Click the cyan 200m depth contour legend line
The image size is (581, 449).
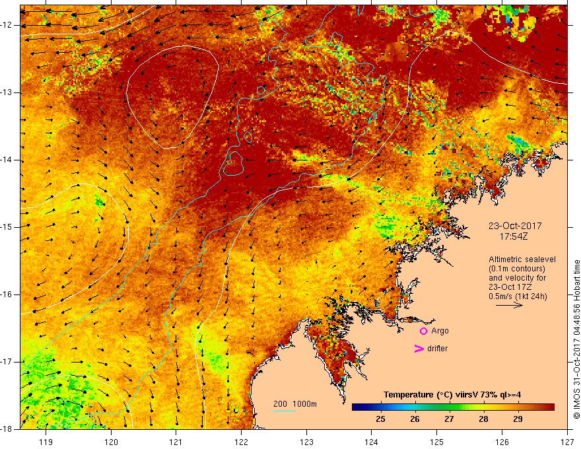click(x=284, y=411)
